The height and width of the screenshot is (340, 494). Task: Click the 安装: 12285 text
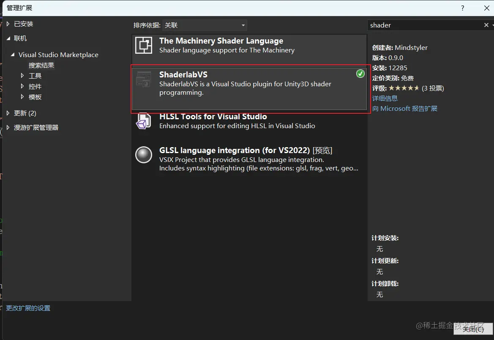coord(389,68)
